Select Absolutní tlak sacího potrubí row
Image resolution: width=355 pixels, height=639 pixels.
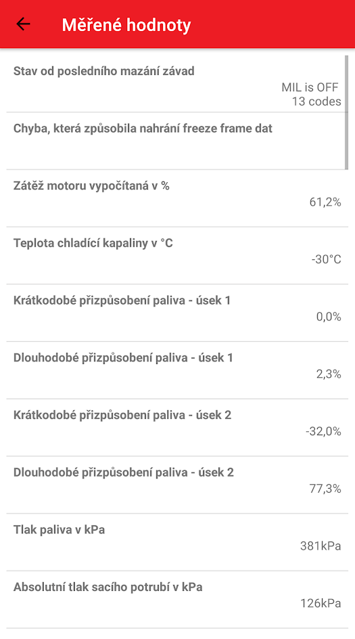[x=177, y=600]
